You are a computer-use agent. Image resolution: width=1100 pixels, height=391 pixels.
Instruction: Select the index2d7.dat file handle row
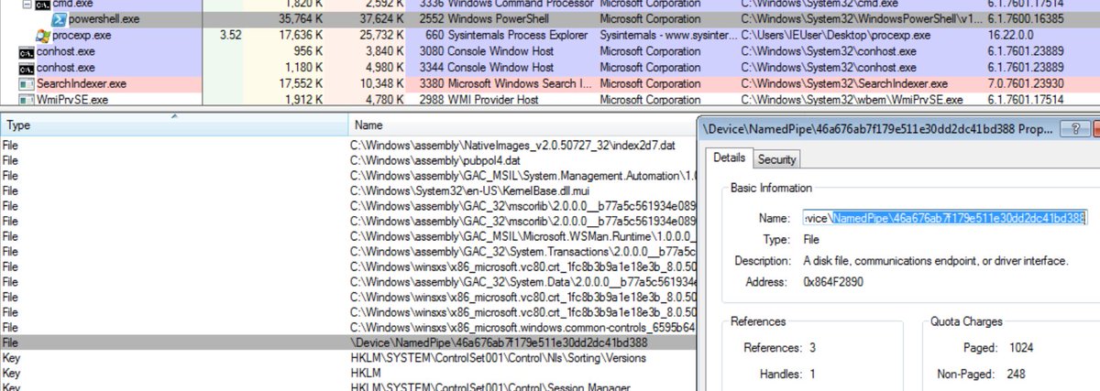click(348, 145)
